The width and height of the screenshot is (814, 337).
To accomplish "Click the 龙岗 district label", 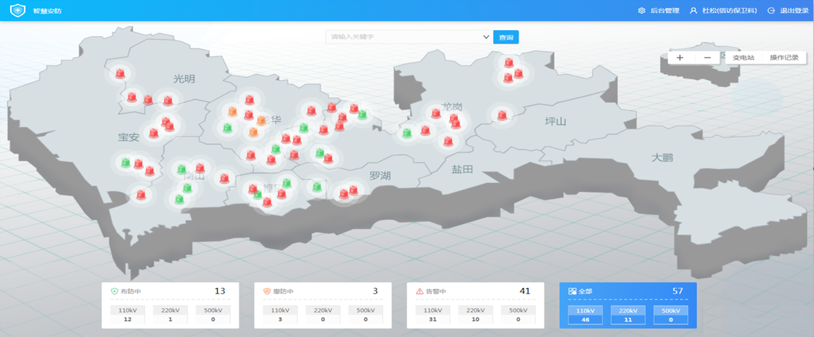I will tap(452, 107).
